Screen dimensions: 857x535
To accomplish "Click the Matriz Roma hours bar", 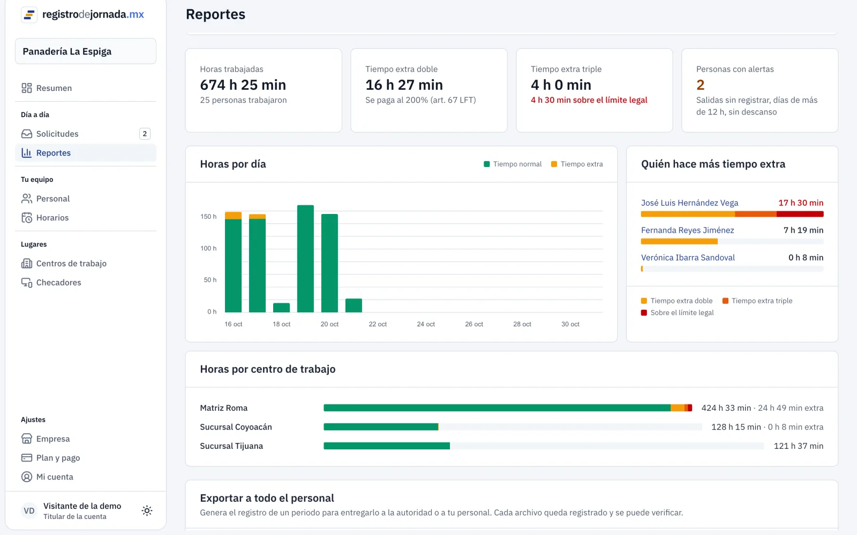I will [508, 408].
